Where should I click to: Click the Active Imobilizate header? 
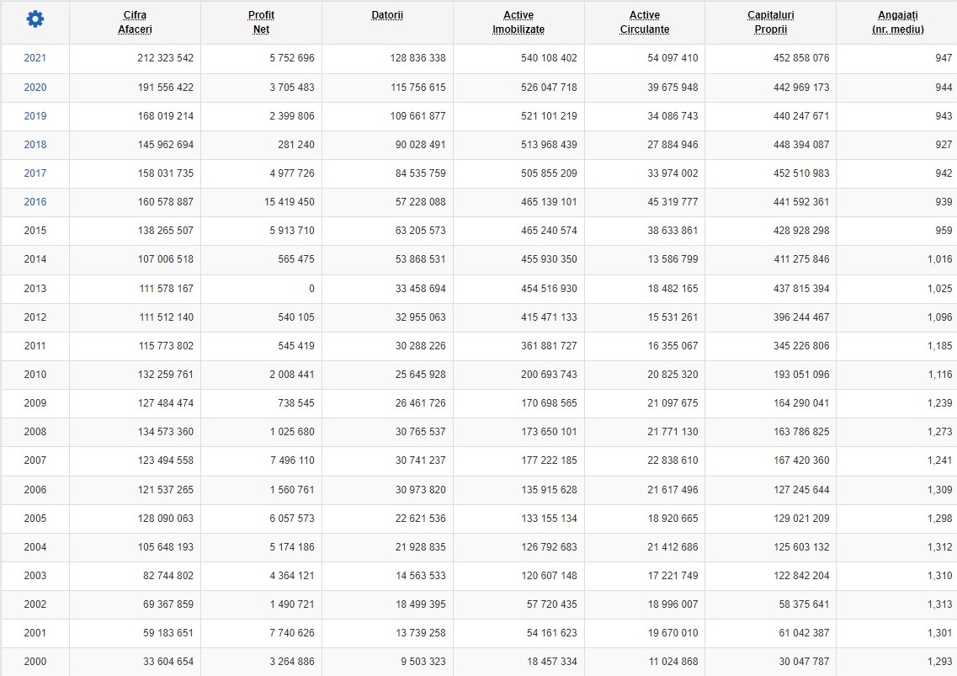point(518,22)
